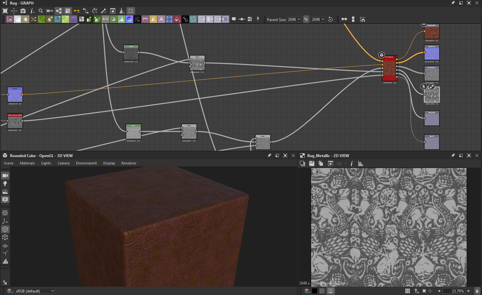Open graph search magnifier
This screenshot has height=295, width=482.
41,11
